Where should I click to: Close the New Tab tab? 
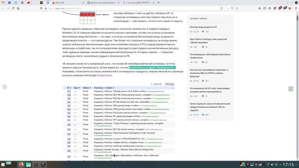83,3
